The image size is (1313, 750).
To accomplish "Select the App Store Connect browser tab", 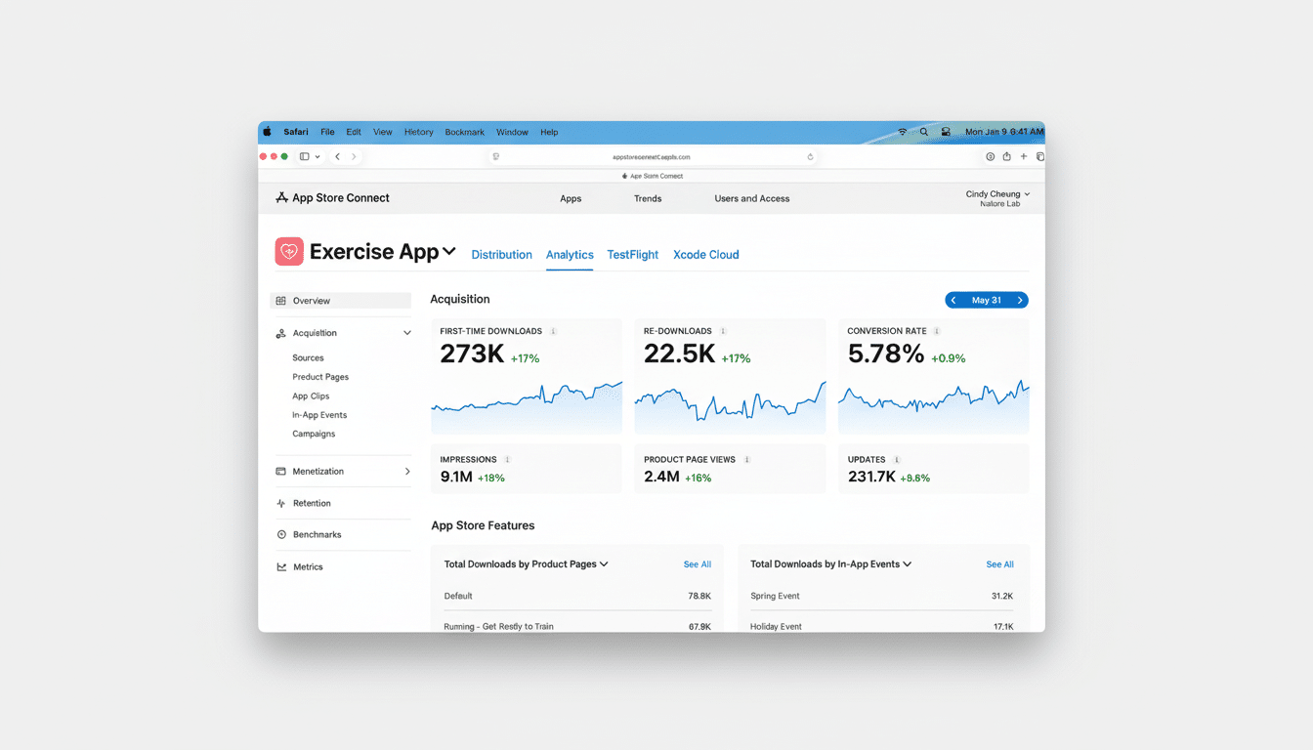I will 652,176.
